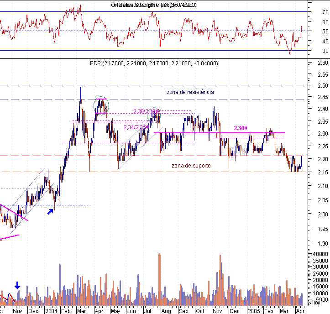Click the price axis label 2.55

323,75
